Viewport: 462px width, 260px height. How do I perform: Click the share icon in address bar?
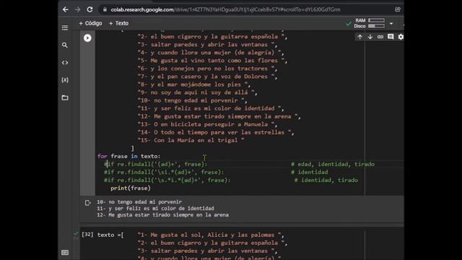pyautogui.click(x=398, y=9)
